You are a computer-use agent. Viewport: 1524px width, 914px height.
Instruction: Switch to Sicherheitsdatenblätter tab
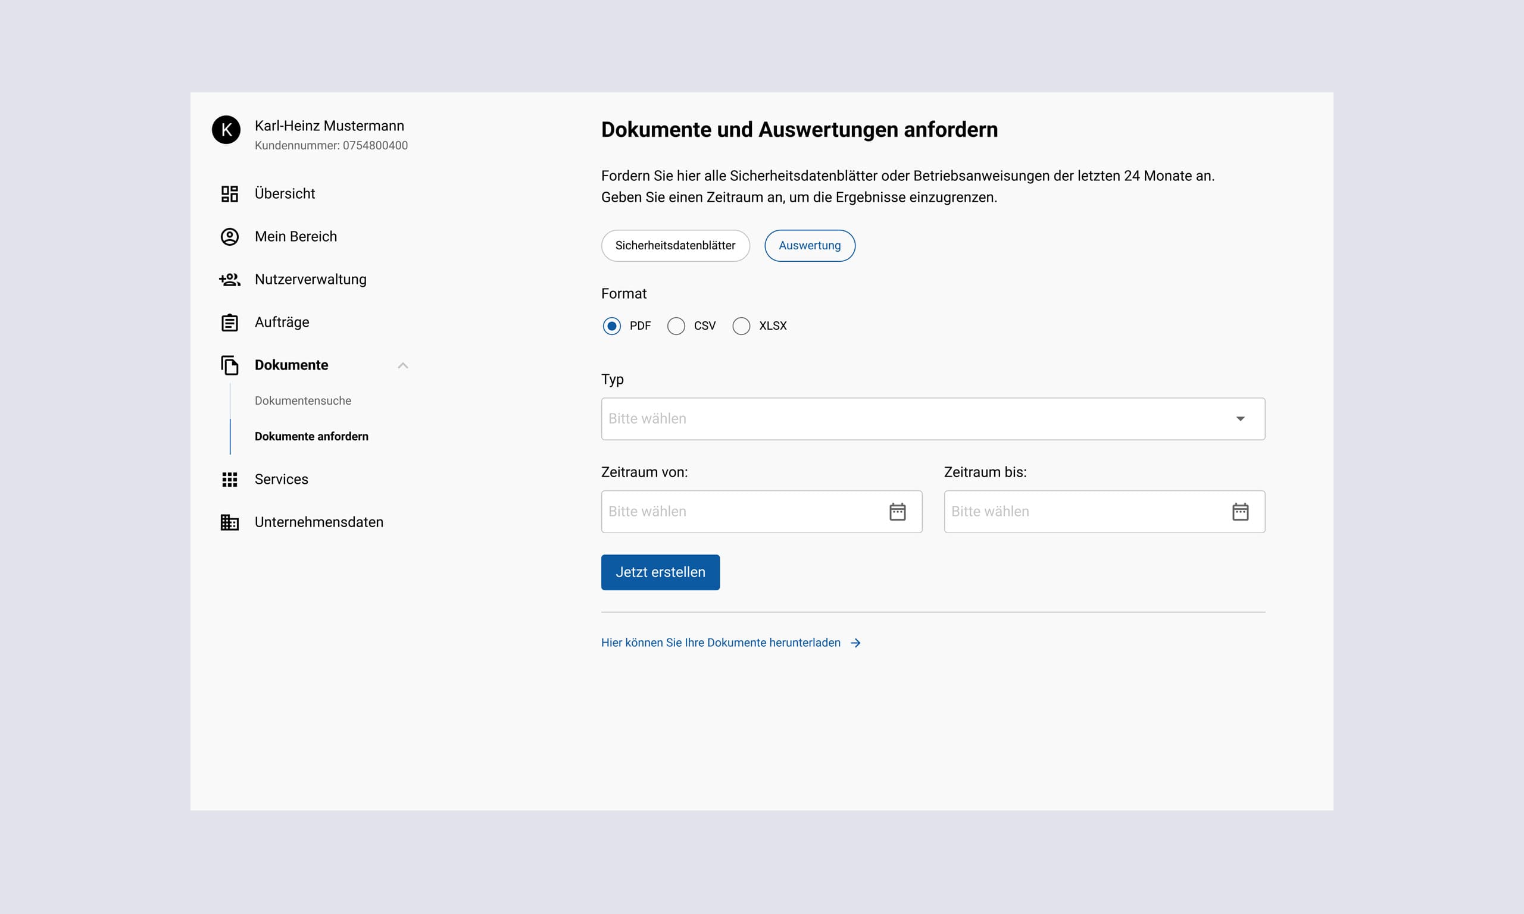point(675,245)
